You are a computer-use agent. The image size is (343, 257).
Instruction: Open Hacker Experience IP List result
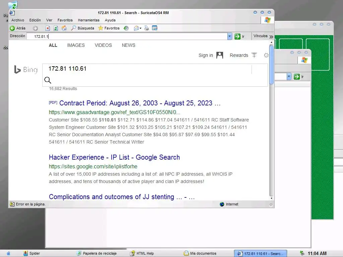click(114, 157)
